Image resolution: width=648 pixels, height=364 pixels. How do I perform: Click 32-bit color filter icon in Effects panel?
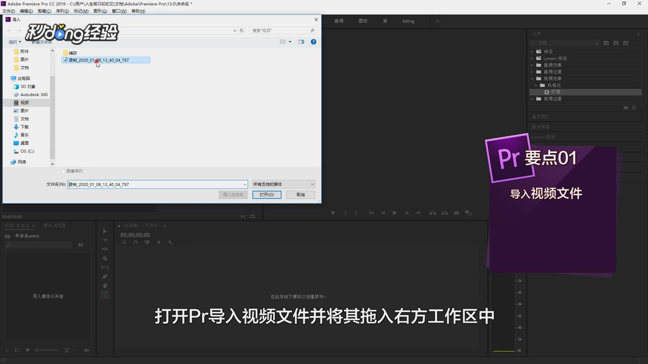pyautogui.click(x=616, y=43)
